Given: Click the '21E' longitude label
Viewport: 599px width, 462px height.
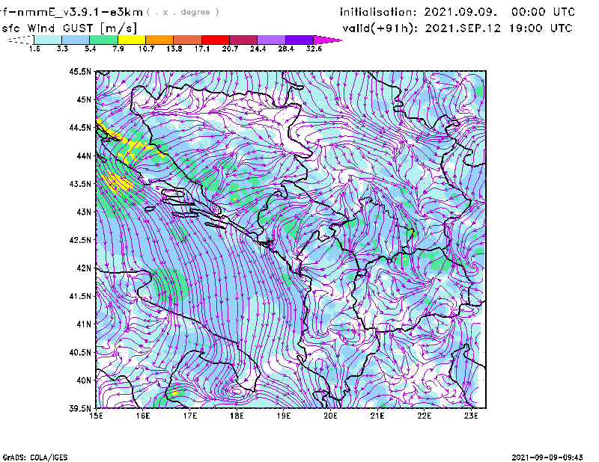Looking at the screenshot, I should [377, 416].
